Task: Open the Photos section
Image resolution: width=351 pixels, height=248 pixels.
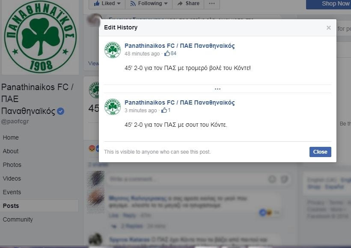Action: click(x=12, y=165)
